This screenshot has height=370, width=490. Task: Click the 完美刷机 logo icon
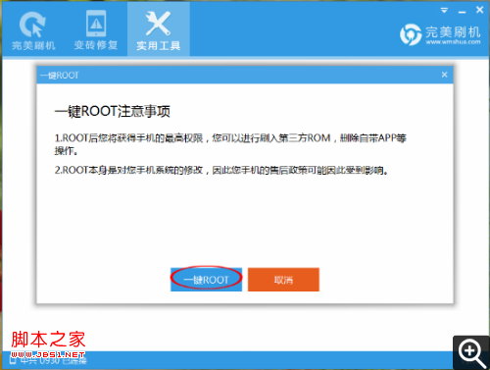point(411,34)
